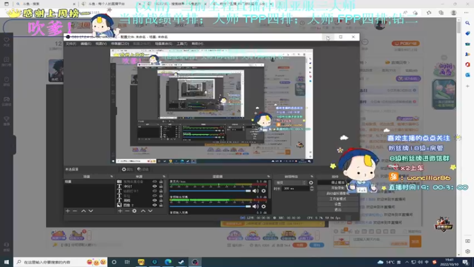This screenshot has height=267, width=474.
Task: Open Cortana circle icon on taskbar
Action: [114, 262]
